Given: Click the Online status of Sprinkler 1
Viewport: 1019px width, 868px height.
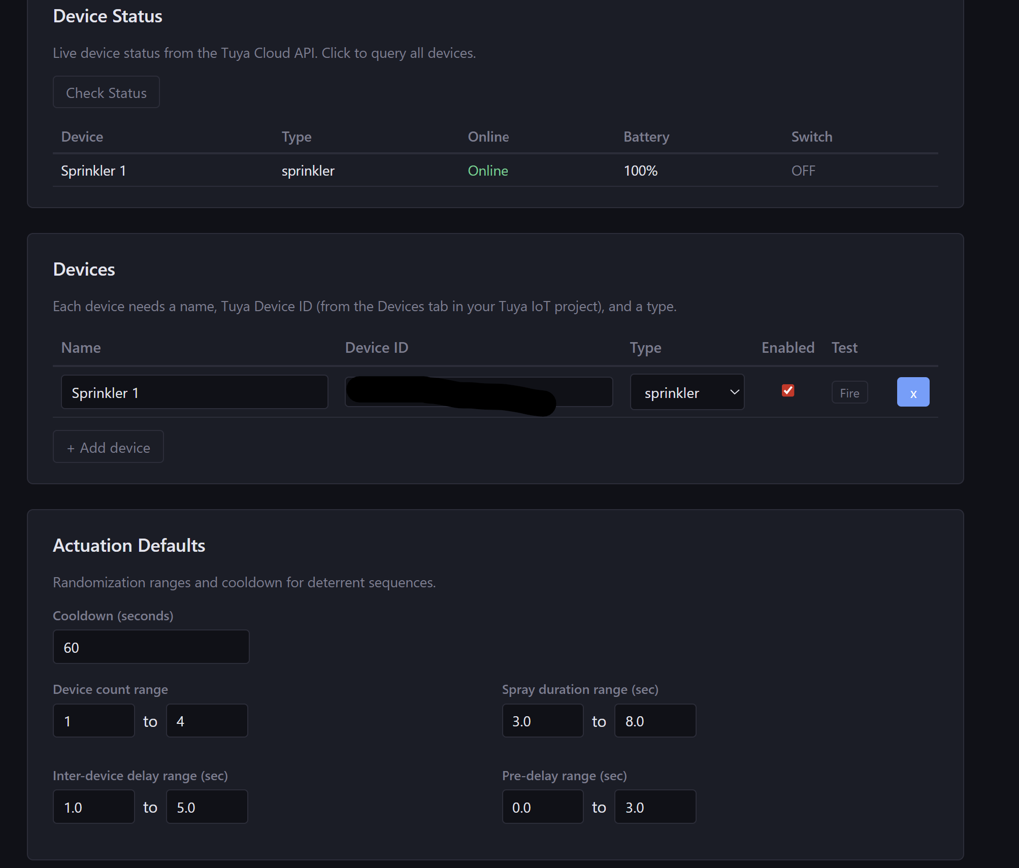Looking at the screenshot, I should point(487,171).
